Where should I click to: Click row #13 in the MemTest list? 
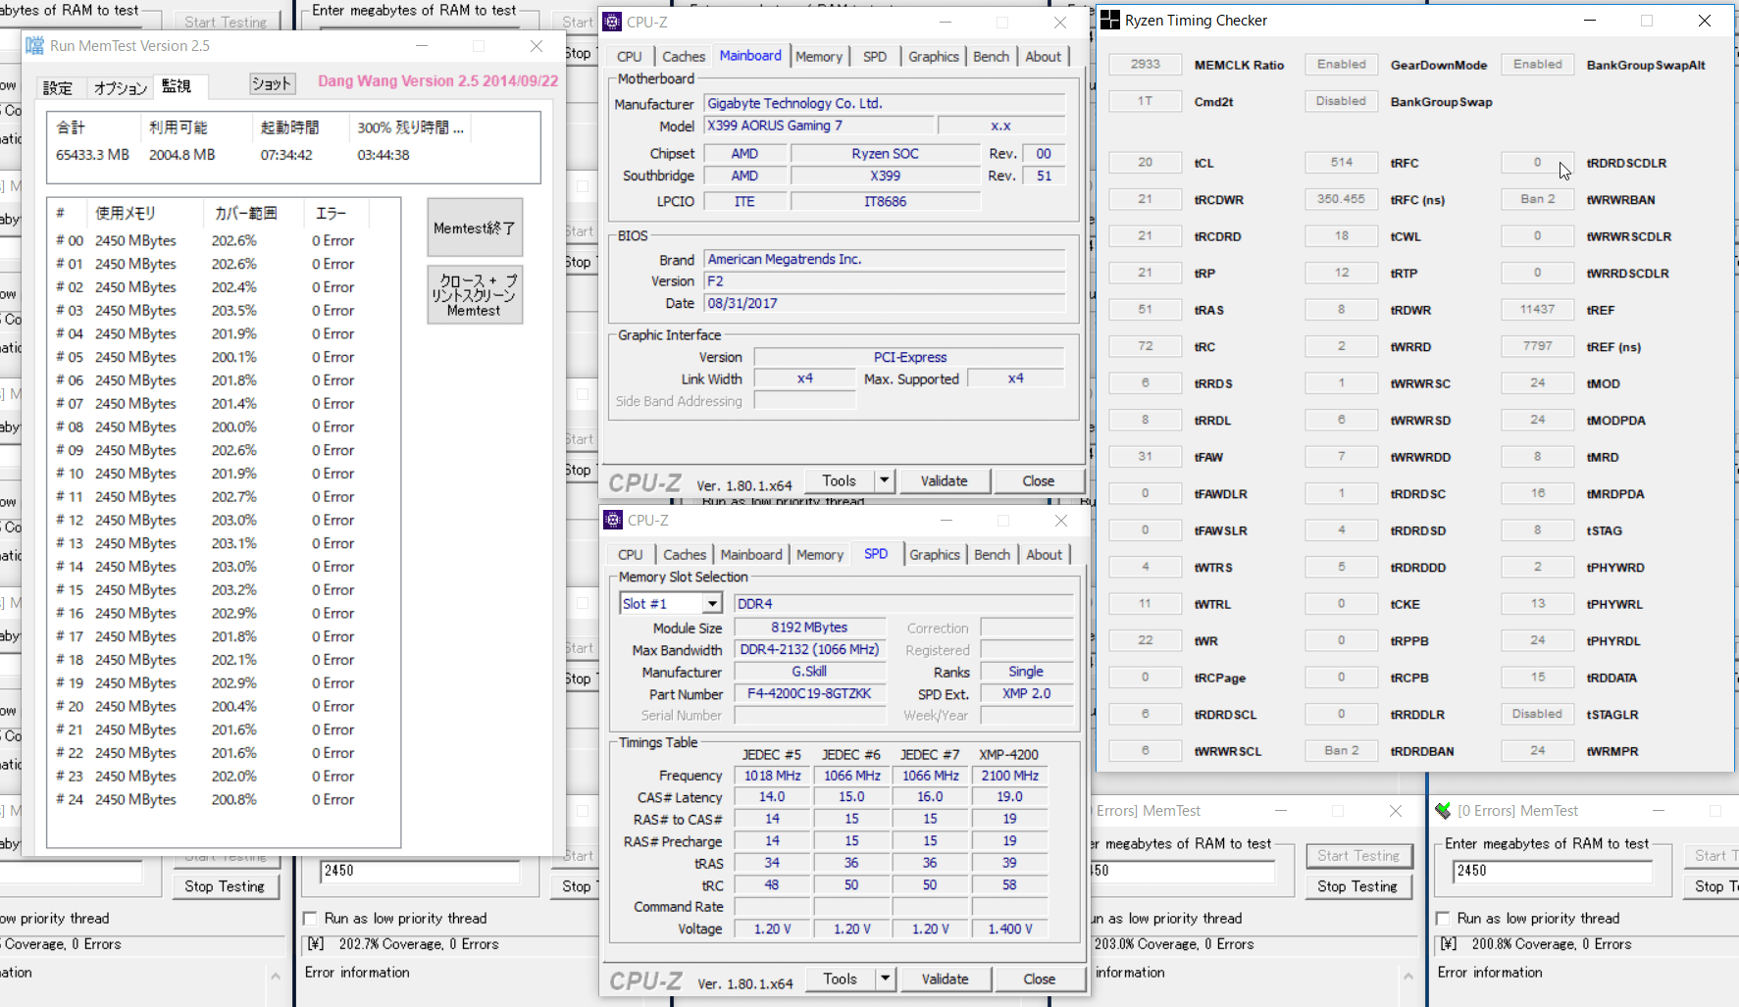(x=224, y=543)
